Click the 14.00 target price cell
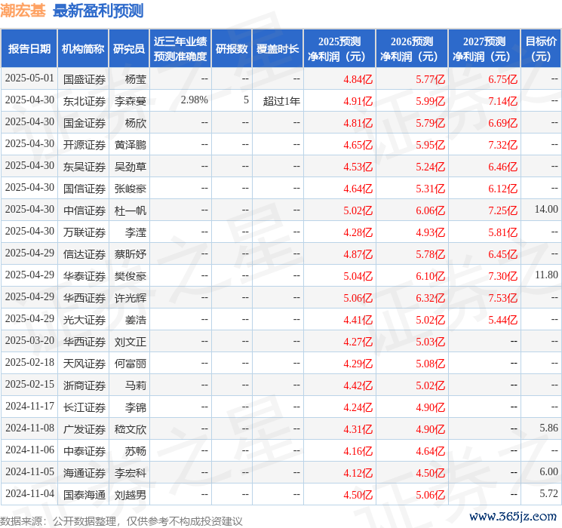562x528 pixels. coord(546,210)
